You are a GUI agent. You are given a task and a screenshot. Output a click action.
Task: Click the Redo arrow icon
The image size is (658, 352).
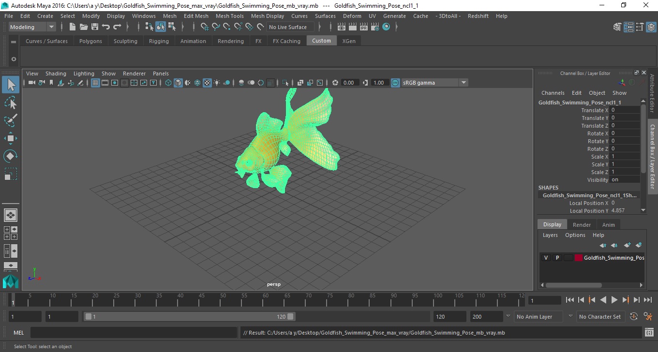coord(117,27)
